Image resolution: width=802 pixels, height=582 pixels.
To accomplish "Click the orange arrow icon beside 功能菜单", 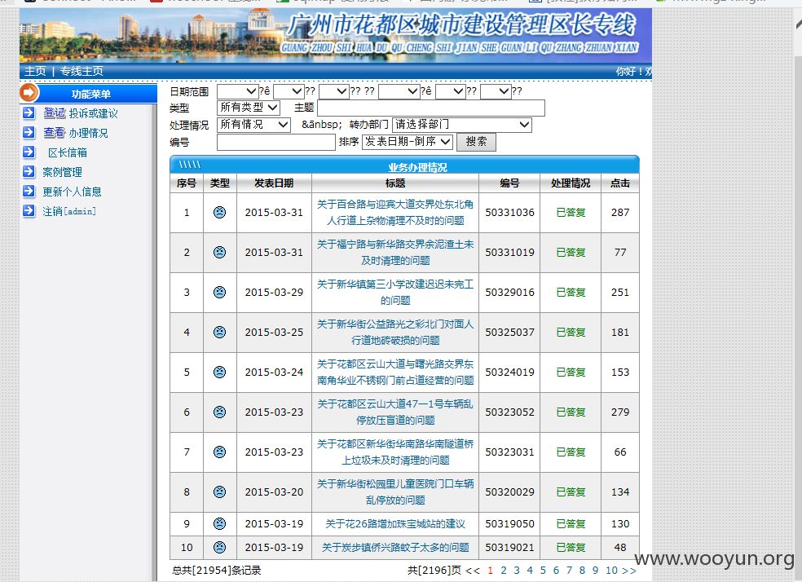I will (x=29, y=93).
